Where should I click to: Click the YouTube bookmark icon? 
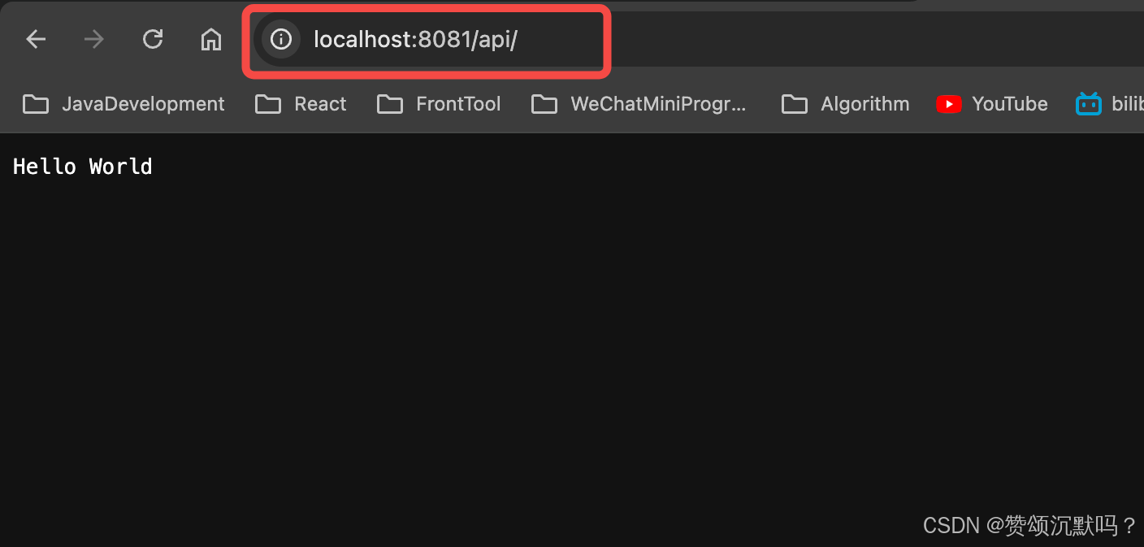tap(949, 104)
